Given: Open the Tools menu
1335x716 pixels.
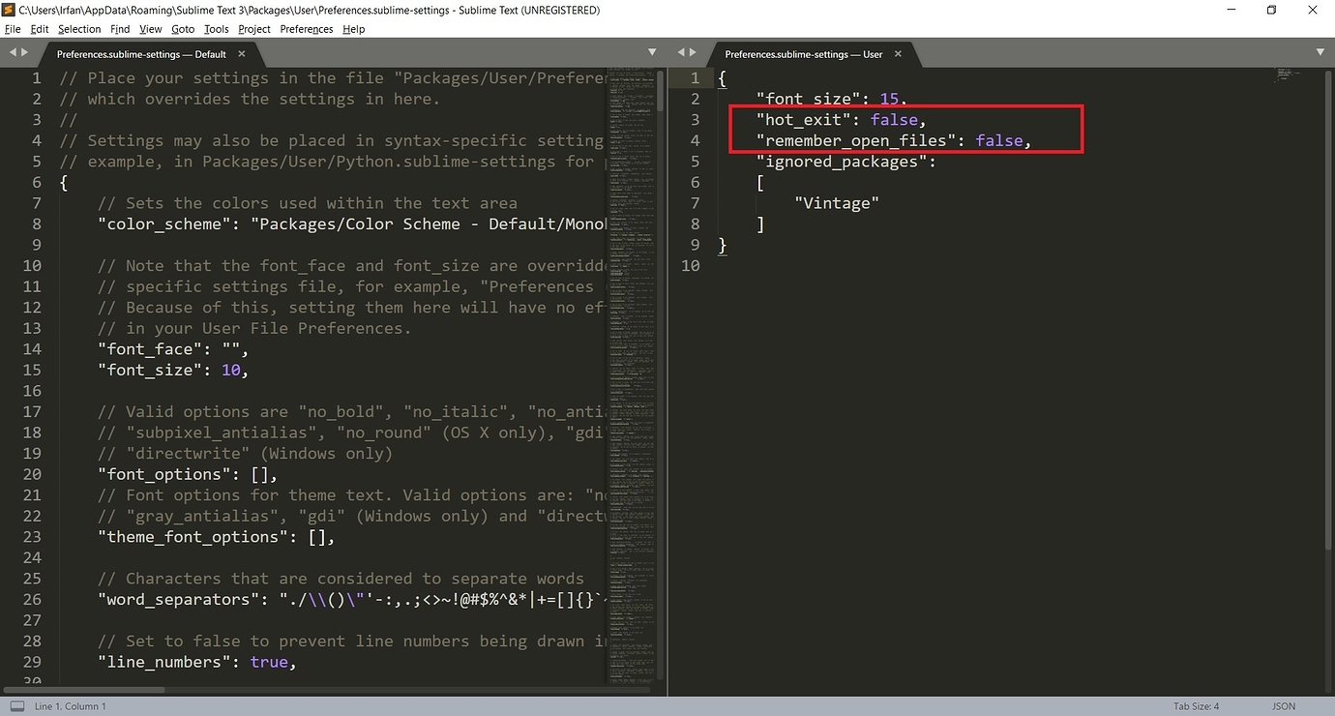Looking at the screenshot, I should [x=217, y=29].
